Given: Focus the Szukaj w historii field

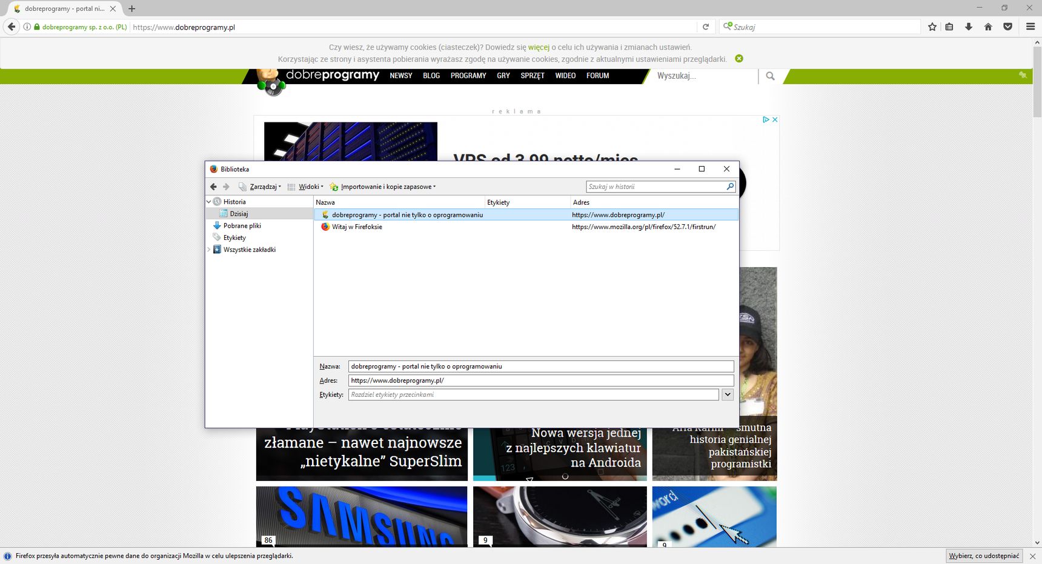Looking at the screenshot, I should tap(655, 187).
